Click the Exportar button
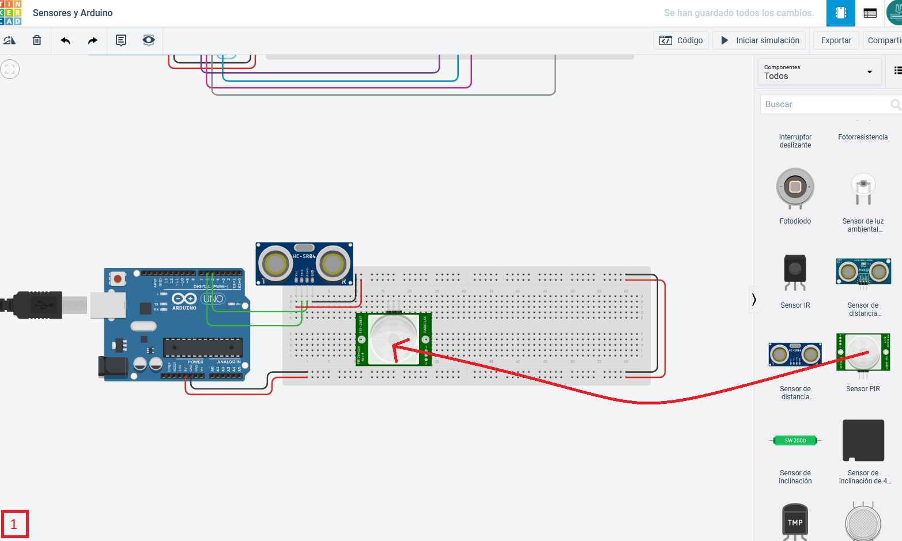 pos(835,40)
